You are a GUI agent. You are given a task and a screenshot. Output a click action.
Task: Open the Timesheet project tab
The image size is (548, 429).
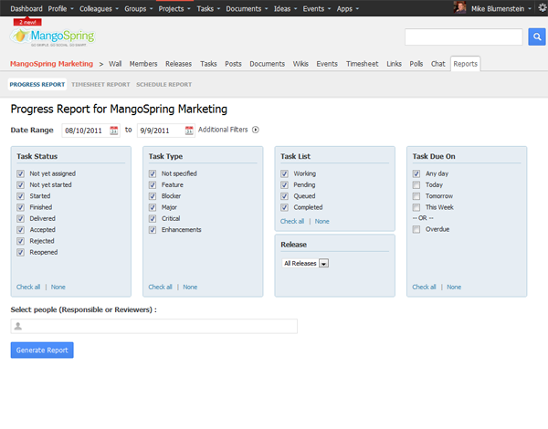click(x=362, y=64)
